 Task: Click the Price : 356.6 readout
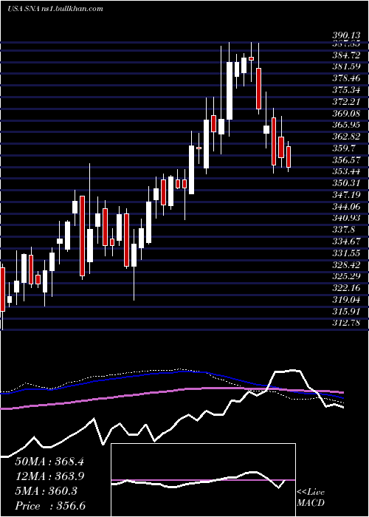coord(50,506)
